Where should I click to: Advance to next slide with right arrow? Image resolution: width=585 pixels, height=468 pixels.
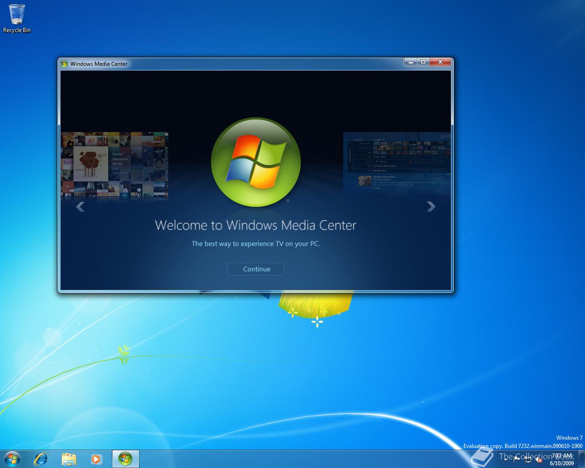431,207
